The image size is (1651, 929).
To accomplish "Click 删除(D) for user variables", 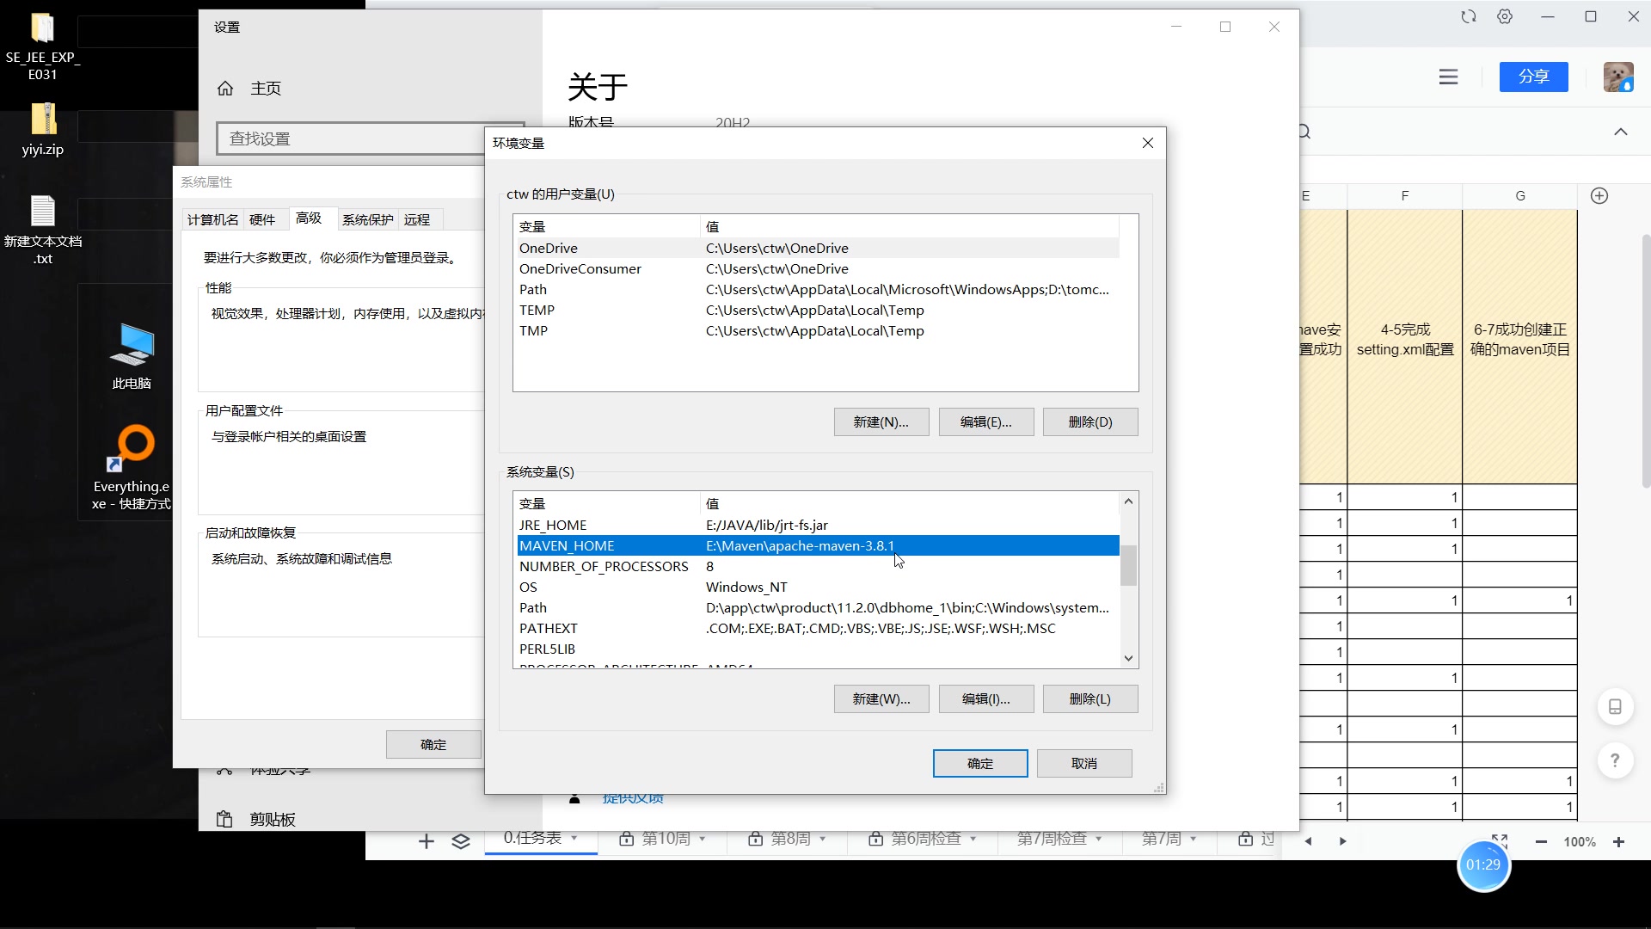I will tap(1090, 421).
